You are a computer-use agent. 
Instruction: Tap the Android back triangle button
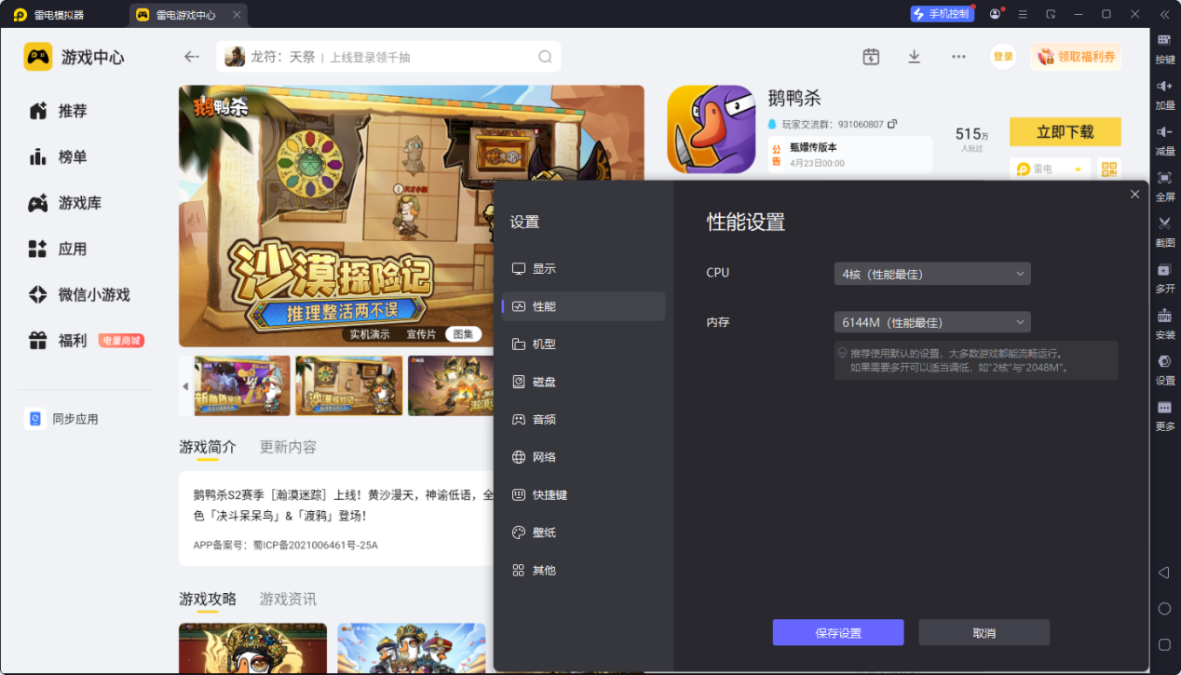pyautogui.click(x=1163, y=572)
